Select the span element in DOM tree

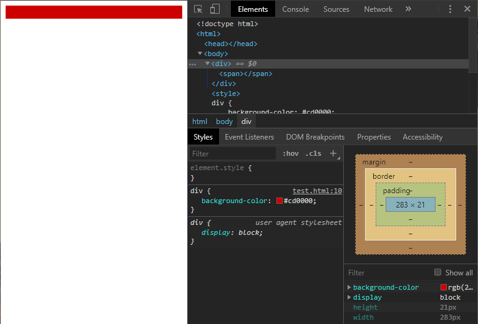246,74
